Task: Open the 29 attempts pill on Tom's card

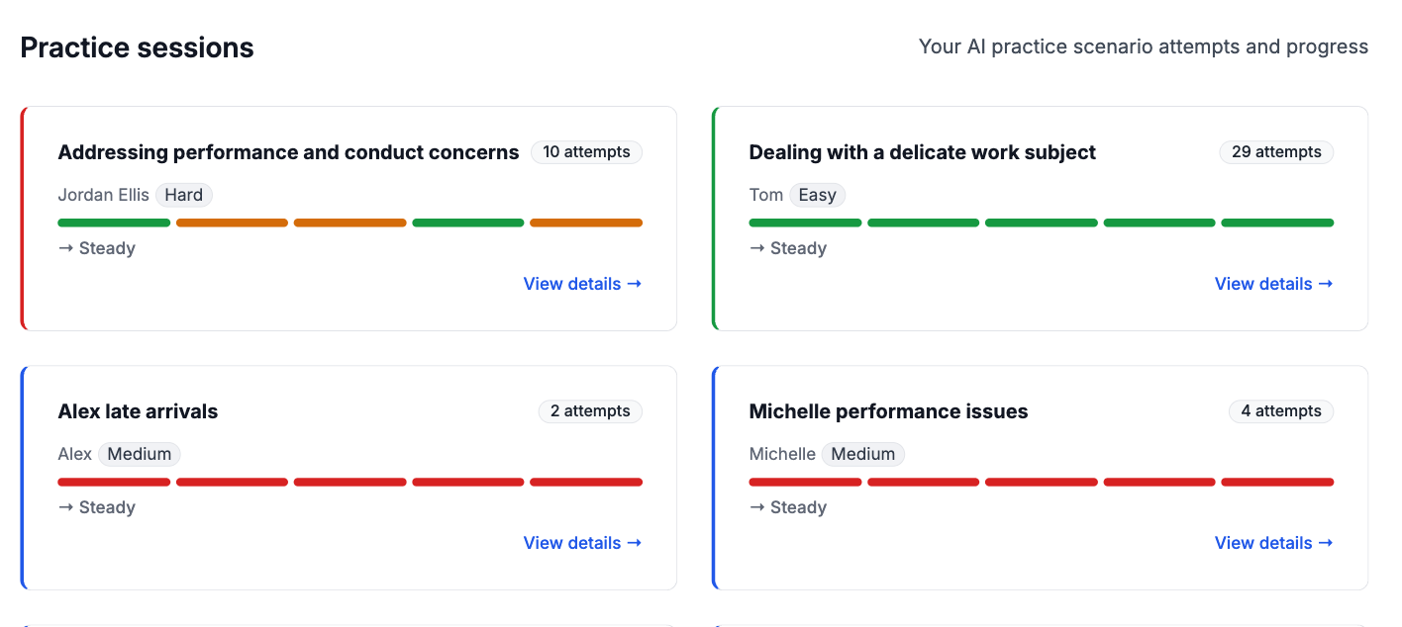Action: pos(1276,151)
